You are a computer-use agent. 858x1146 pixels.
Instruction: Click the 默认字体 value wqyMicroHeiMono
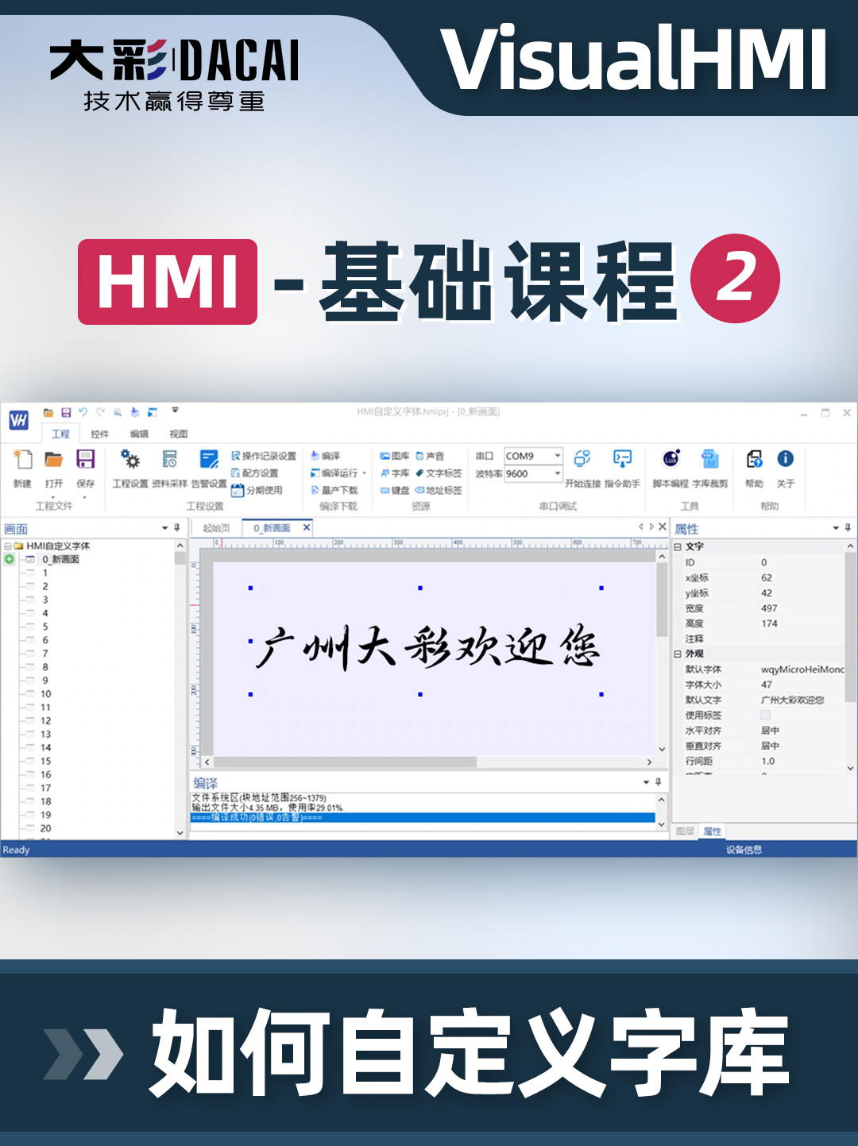[802, 669]
